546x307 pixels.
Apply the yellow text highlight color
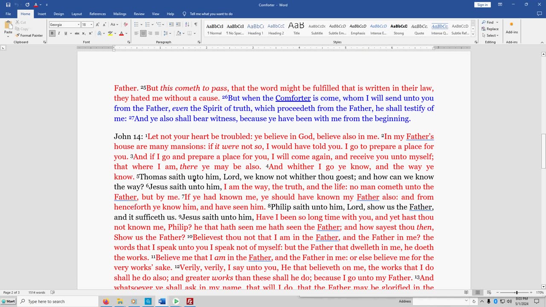(x=110, y=33)
